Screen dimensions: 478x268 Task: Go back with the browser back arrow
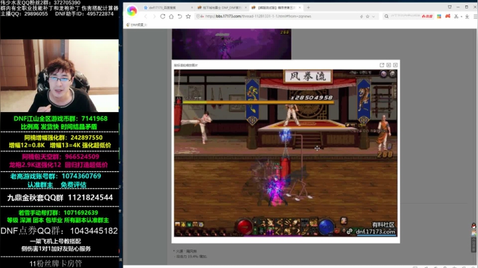tap(145, 17)
